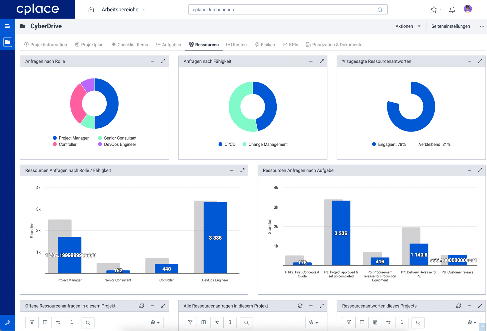Switch to the Checklist Items tab
This screenshot has height=331, width=487.
130,44
